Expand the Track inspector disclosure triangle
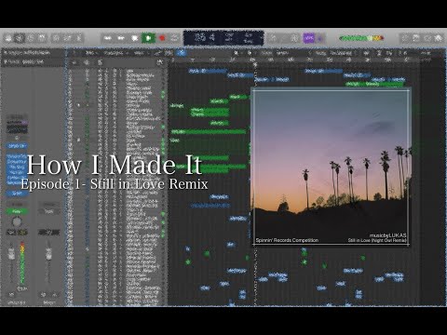The image size is (447, 335). (5, 62)
